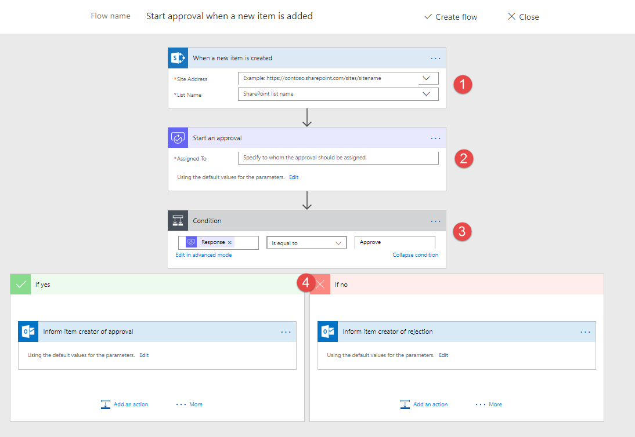The width and height of the screenshot is (635, 437).
Task: Open the ellipsis menu on the Condition card
Action: (435, 221)
